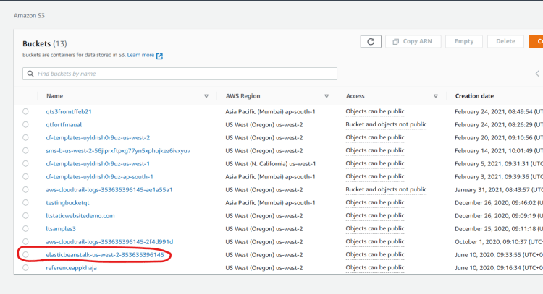Select radio for cf-templates us-west-2 bucket

click(25, 137)
